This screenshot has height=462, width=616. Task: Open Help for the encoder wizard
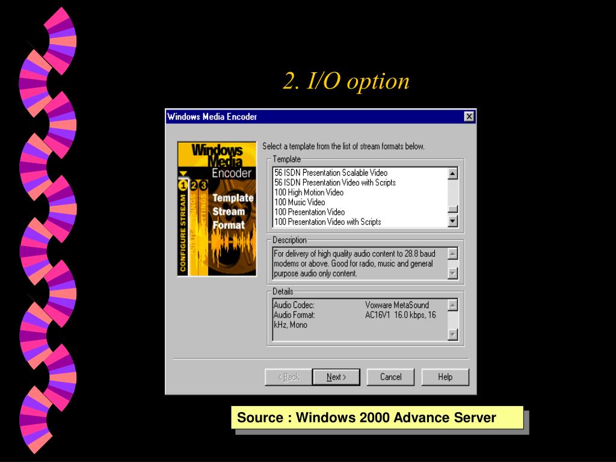pos(445,377)
